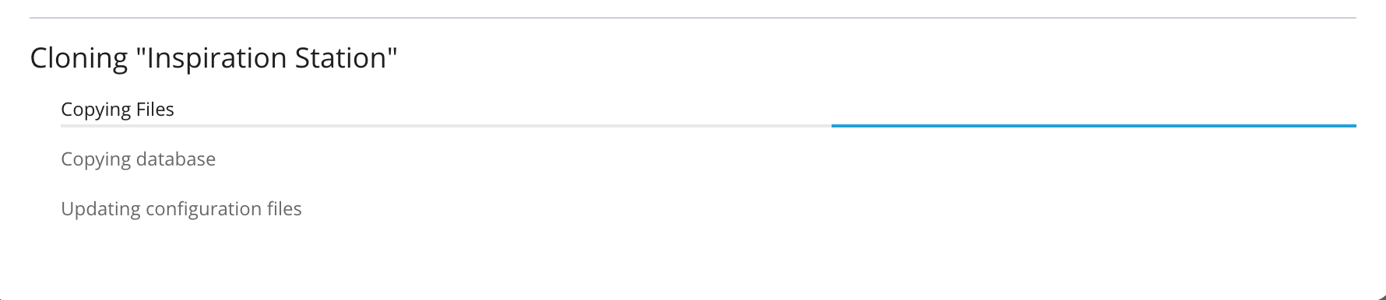This screenshot has height=300, width=1386.
Task: Click the quoted site name "Inspiration Station"
Action: (272, 58)
